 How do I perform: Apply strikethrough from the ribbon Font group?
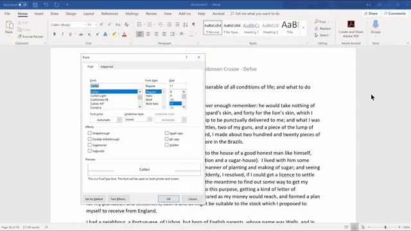(x=81, y=34)
